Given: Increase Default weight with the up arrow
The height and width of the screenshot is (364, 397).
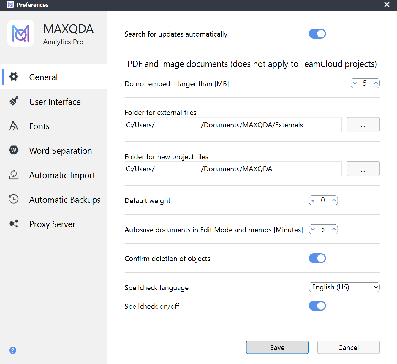Looking at the screenshot, I should pos(334,200).
